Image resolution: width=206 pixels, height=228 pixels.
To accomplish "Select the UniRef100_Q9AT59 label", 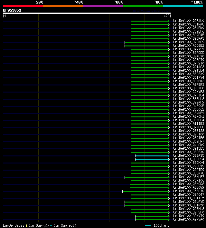I will point(189,170).
